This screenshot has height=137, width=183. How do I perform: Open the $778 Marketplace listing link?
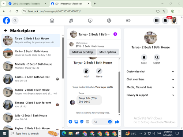[x=90, y=46]
